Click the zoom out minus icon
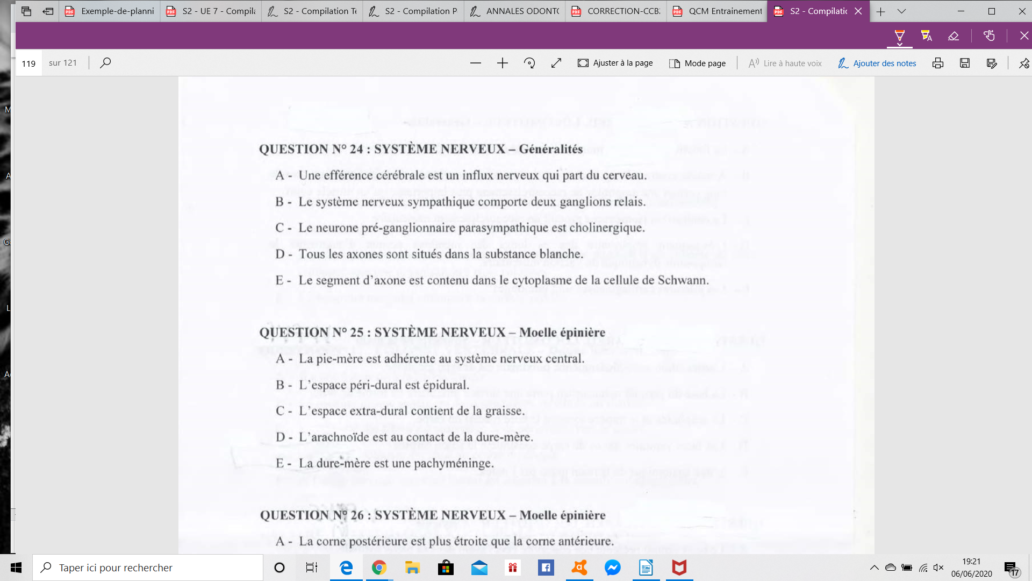The height and width of the screenshot is (581, 1032). tap(475, 63)
